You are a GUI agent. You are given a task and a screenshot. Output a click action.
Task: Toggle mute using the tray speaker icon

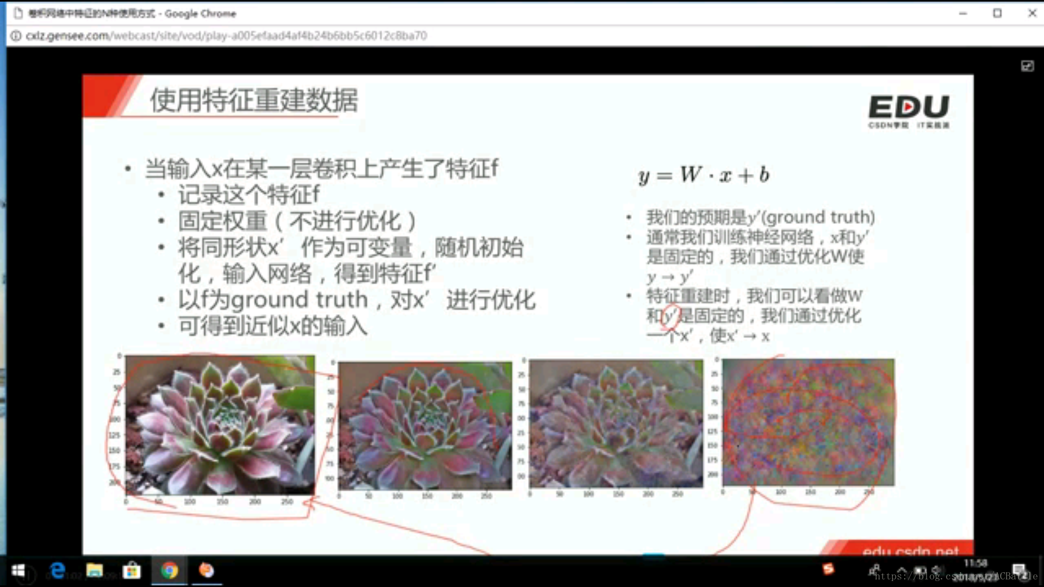point(936,570)
